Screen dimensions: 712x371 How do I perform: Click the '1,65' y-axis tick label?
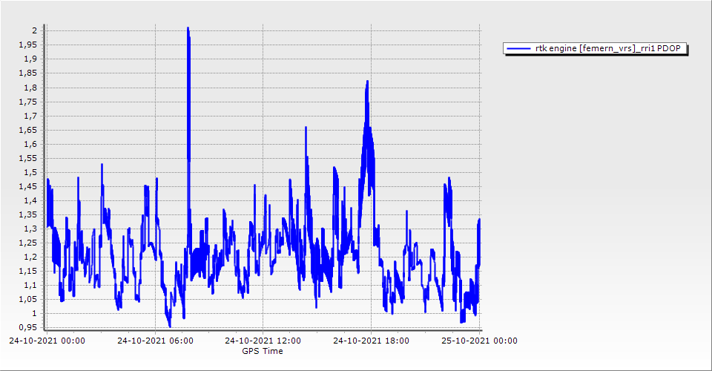click(27, 130)
